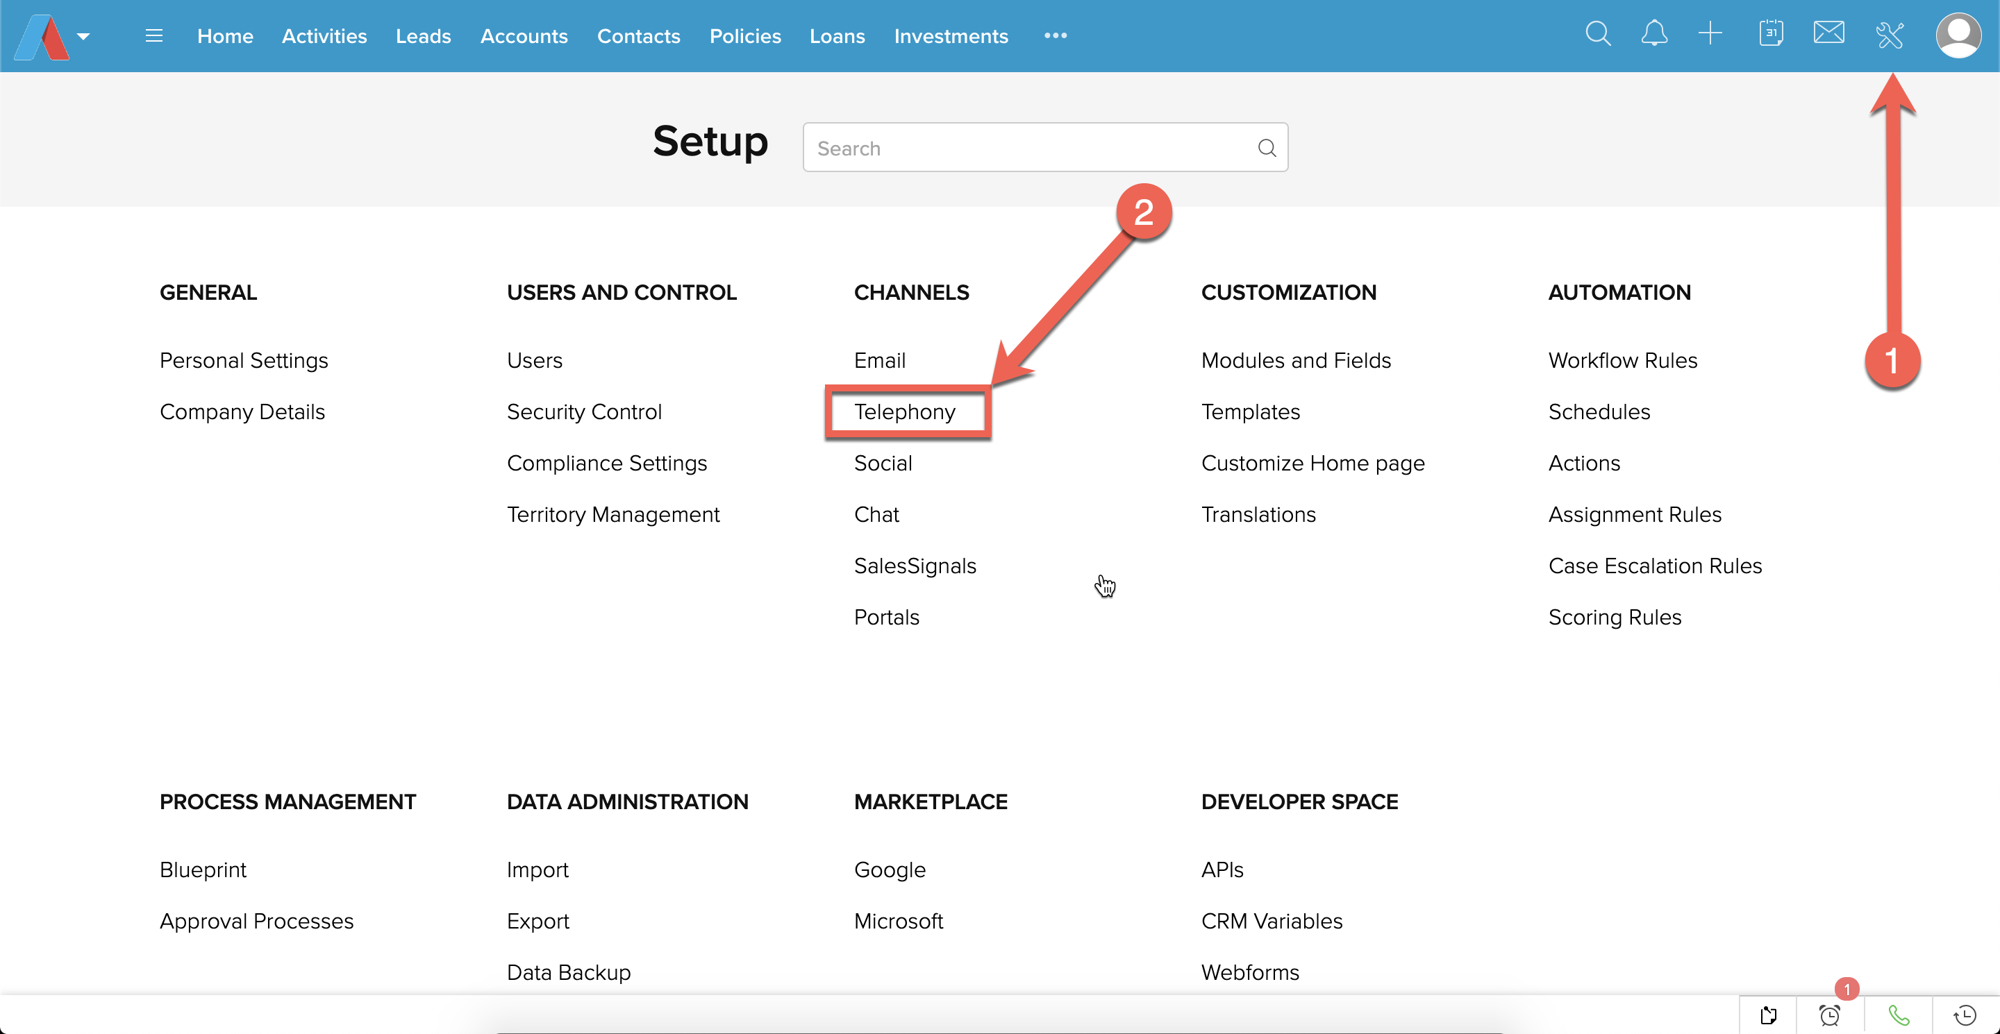Open the alarm reminders icon
The width and height of the screenshot is (2000, 1034).
pyautogui.click(x=1830, y=1015)
